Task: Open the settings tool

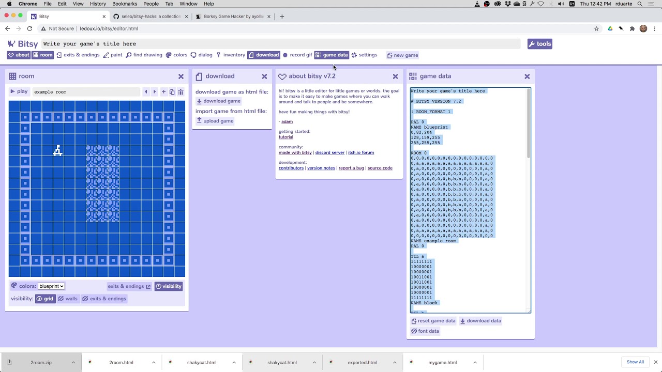Action: [365, 55]
